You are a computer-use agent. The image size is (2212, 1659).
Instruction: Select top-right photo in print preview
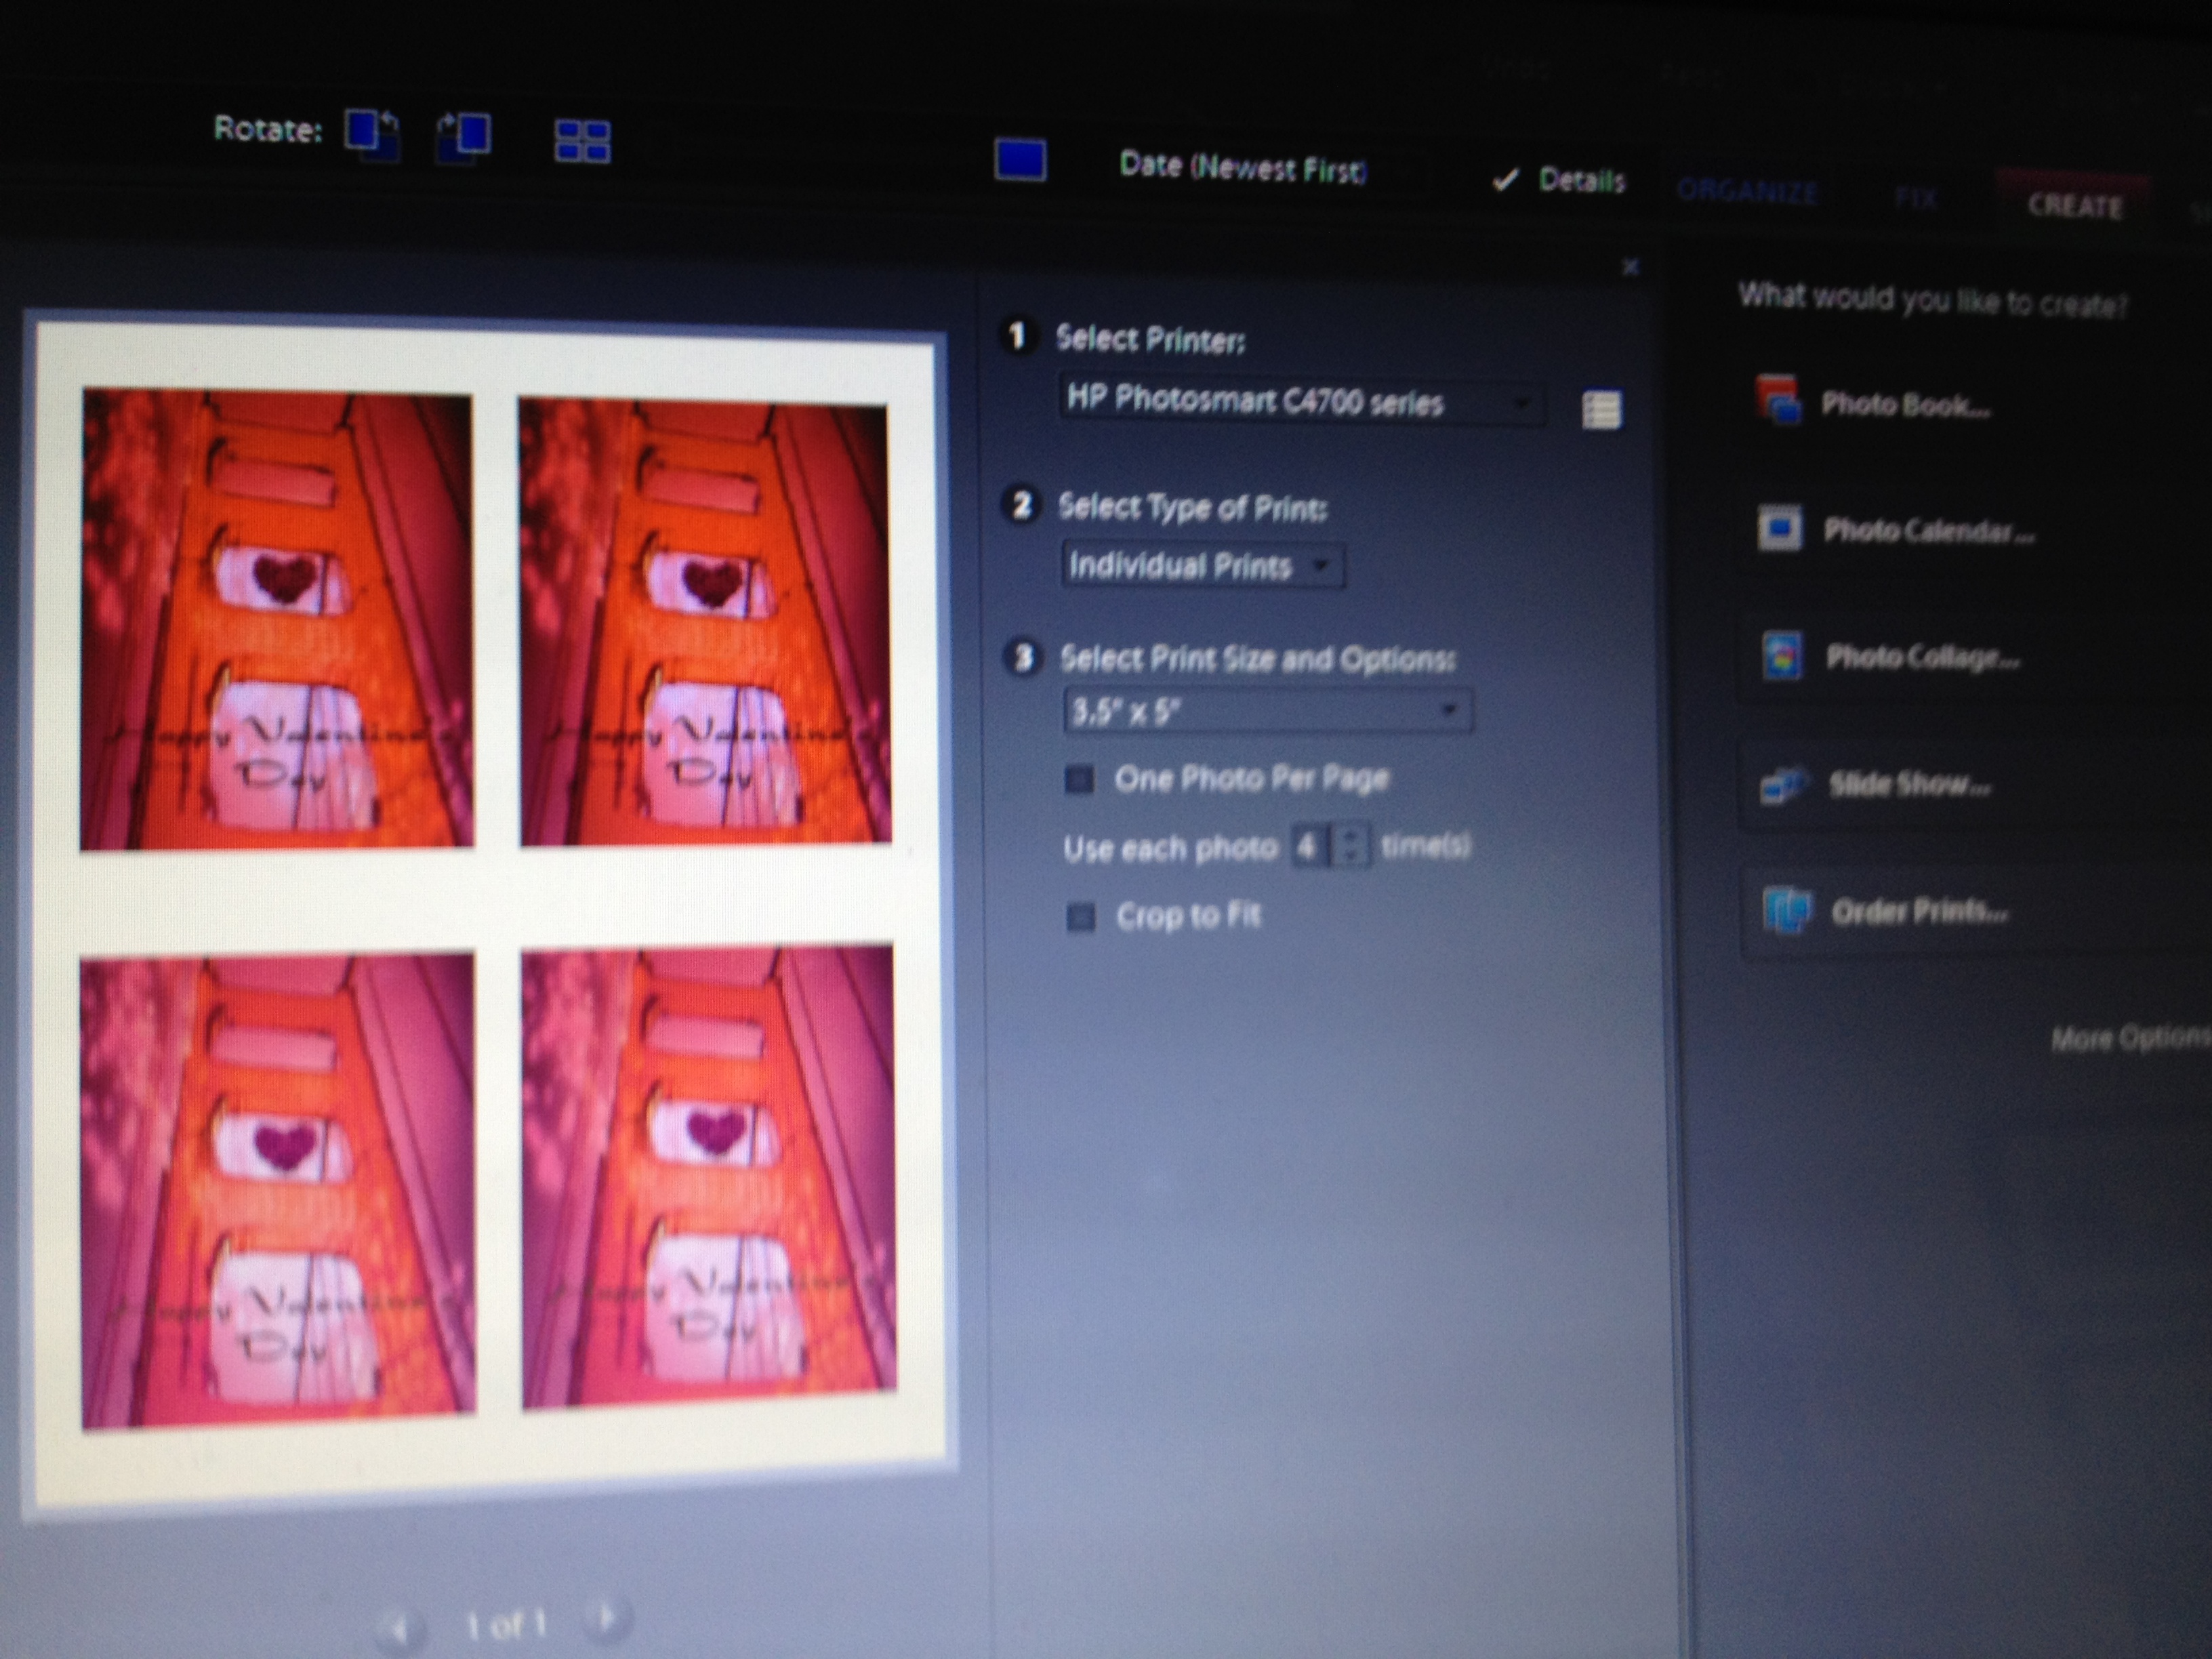705,622
